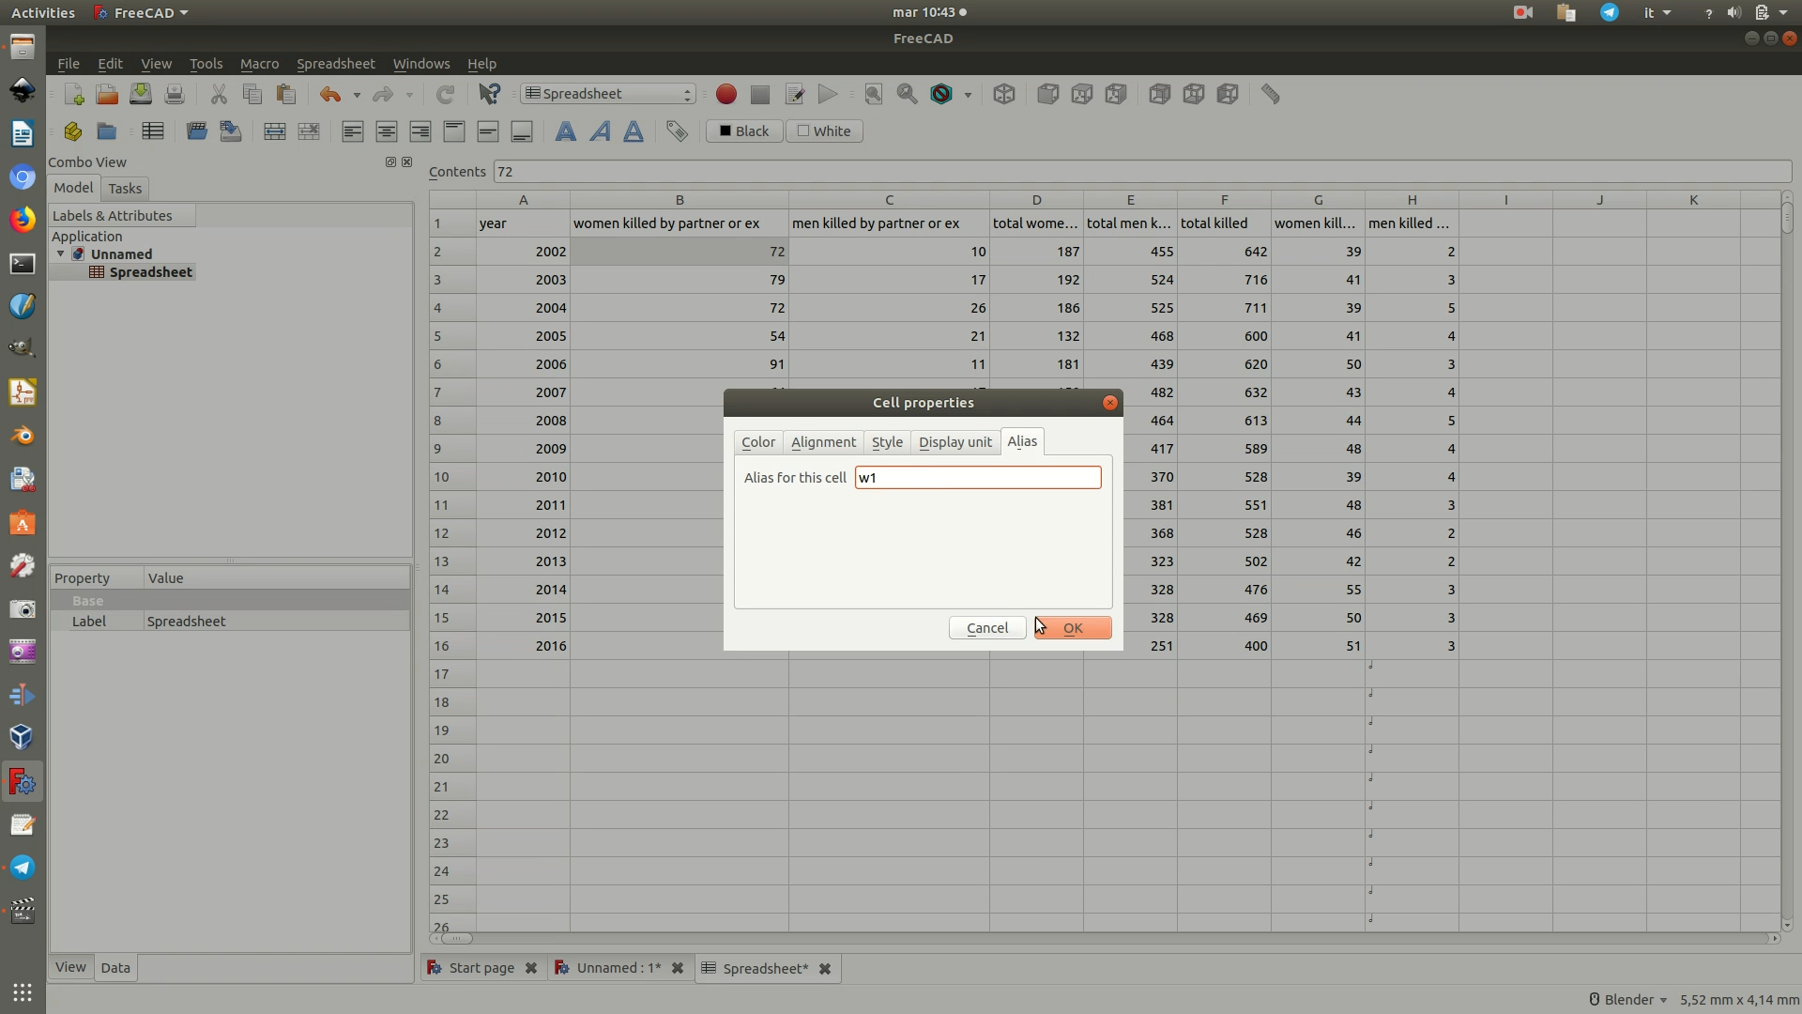The width and height of the screenshot is (1802, 1014).
Task: Center cell text horizontally
Action: (x=387, y=131)
